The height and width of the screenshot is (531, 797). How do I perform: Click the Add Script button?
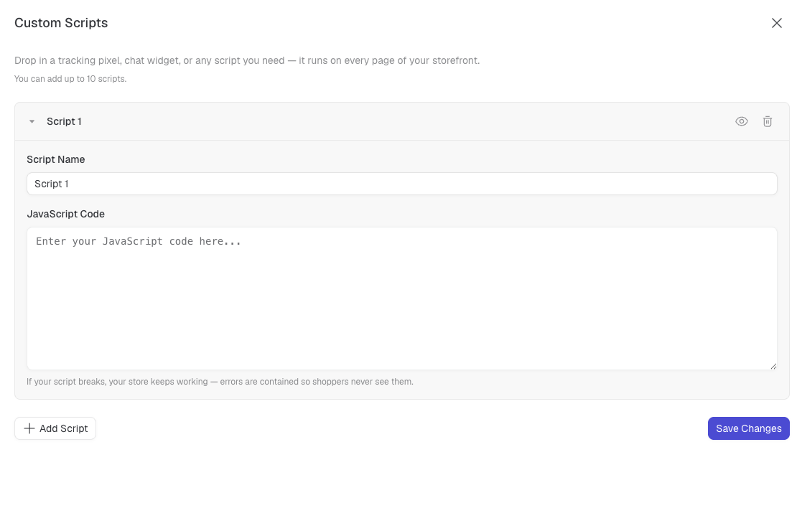click(55, 428)
